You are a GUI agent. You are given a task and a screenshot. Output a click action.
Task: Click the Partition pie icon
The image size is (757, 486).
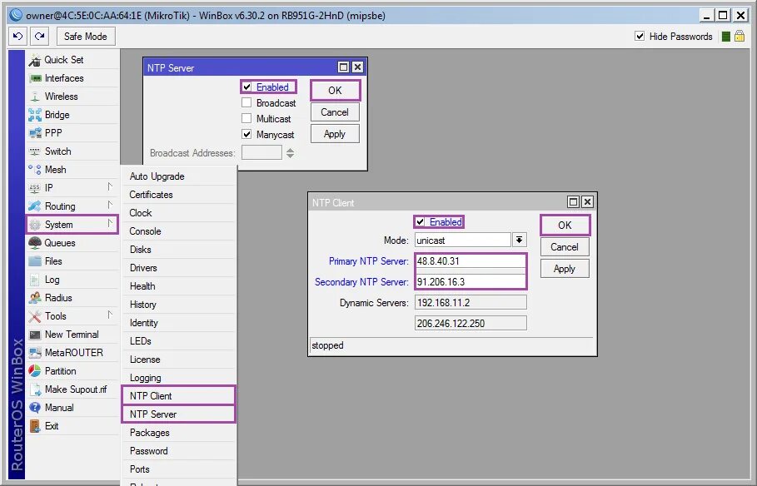[35, 370]
